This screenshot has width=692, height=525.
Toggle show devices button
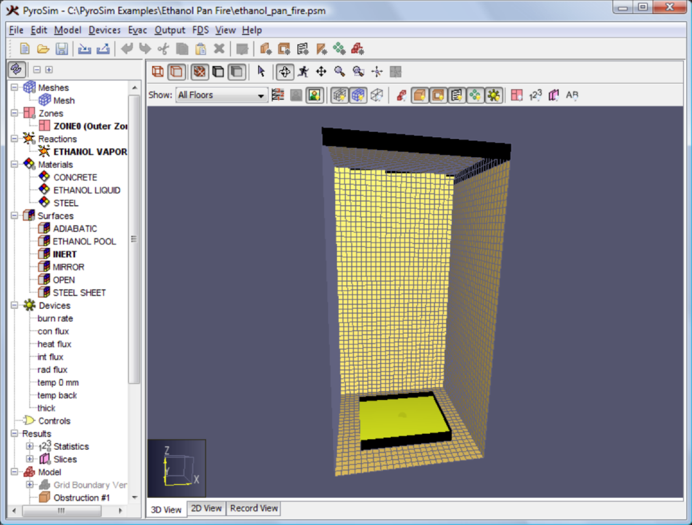click(493, 95)
